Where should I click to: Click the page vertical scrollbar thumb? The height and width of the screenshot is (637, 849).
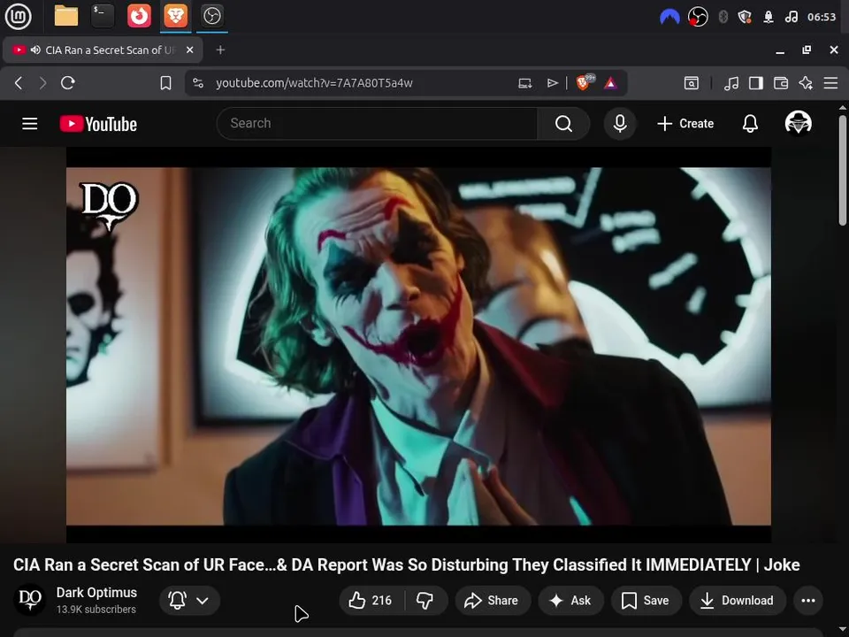[x=843, y=170]
